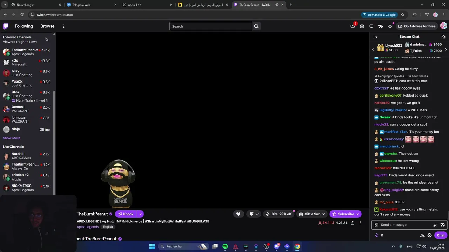This screenshot has width=449, height=252.
Task: Open the Bits 29% off offer
Action: (279, 214)
